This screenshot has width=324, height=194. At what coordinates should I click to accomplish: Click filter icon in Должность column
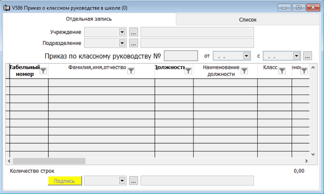[x=188, y=71]
